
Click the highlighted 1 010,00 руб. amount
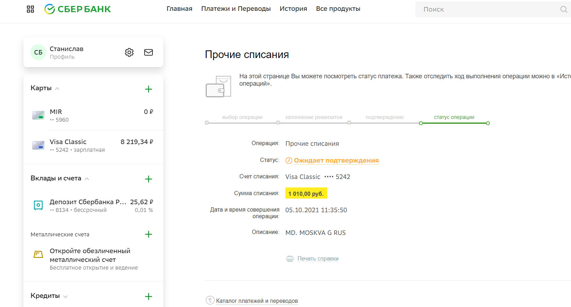tap(306, 193)
